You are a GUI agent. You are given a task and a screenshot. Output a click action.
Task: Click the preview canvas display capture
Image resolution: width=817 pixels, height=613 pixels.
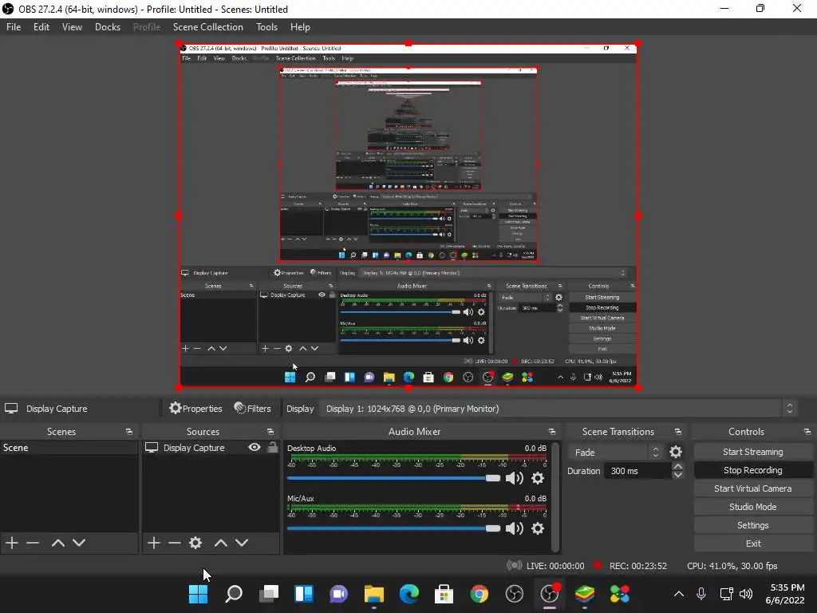point(408,216)
